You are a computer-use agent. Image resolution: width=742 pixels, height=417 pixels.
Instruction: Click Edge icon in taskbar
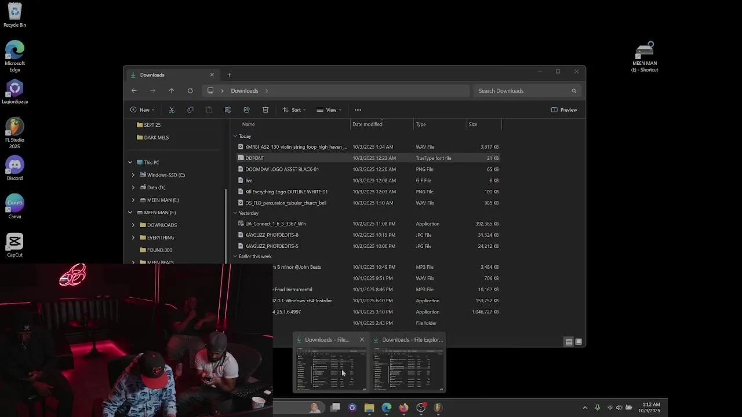coord(387,408)
